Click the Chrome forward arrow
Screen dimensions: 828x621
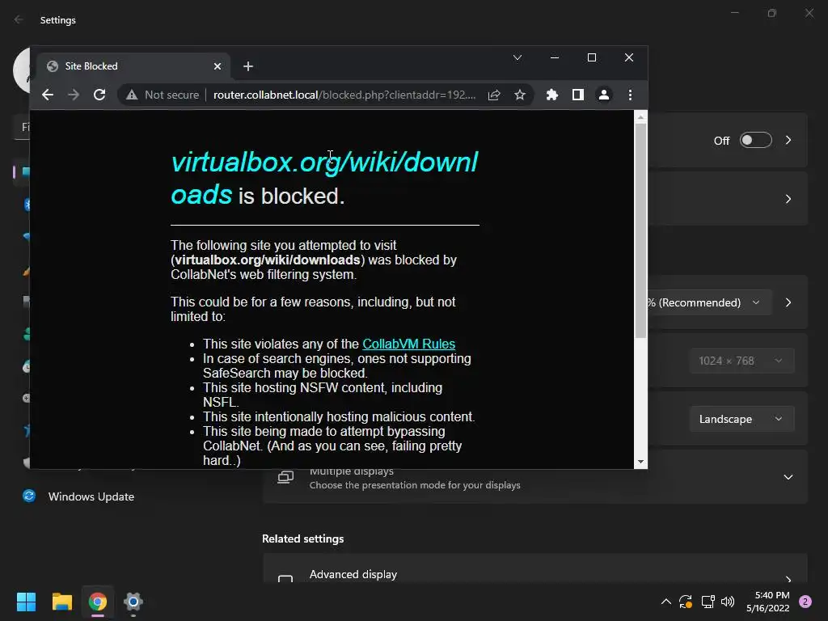pos(74,95)
